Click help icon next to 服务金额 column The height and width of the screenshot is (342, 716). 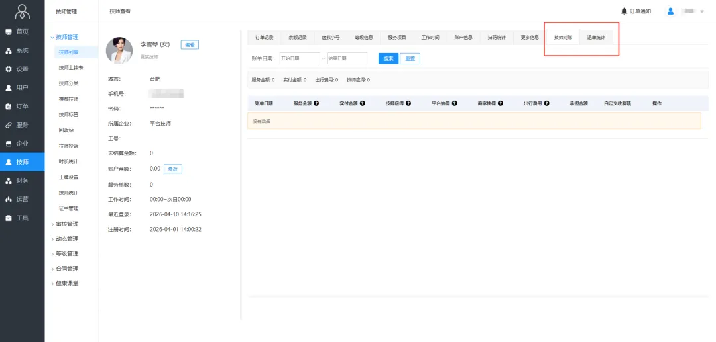pos(316,103)
